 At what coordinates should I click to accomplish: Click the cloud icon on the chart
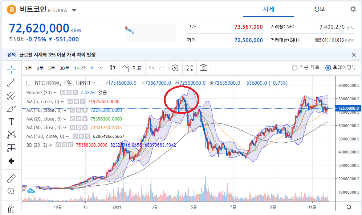31,191
